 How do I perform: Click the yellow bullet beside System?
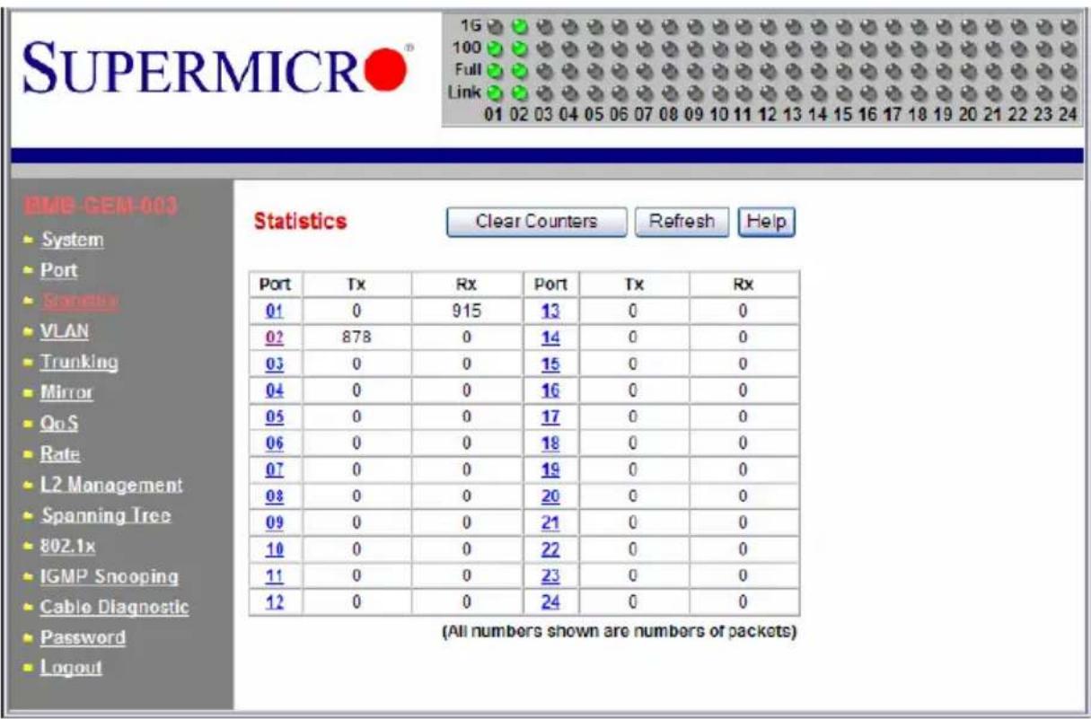[27, 240]
